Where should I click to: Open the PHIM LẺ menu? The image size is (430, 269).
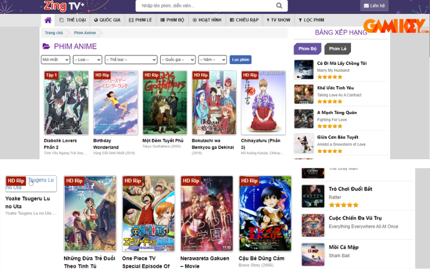[140, 20]
